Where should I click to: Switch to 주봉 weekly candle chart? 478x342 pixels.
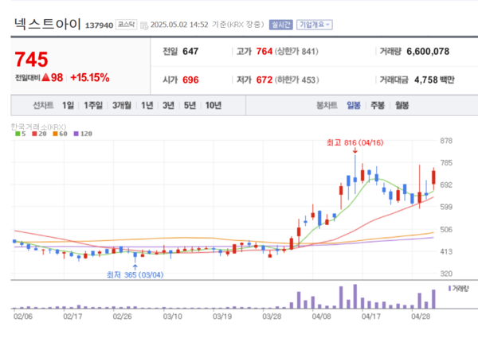click(378, 105)
